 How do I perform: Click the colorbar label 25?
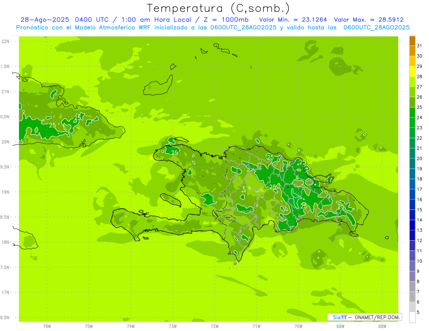coord(420,107)
